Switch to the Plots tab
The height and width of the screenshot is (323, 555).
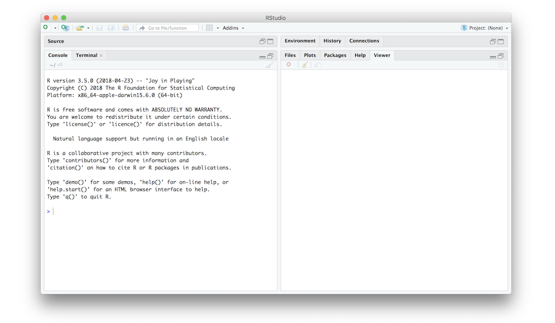[x=310, y=55]
